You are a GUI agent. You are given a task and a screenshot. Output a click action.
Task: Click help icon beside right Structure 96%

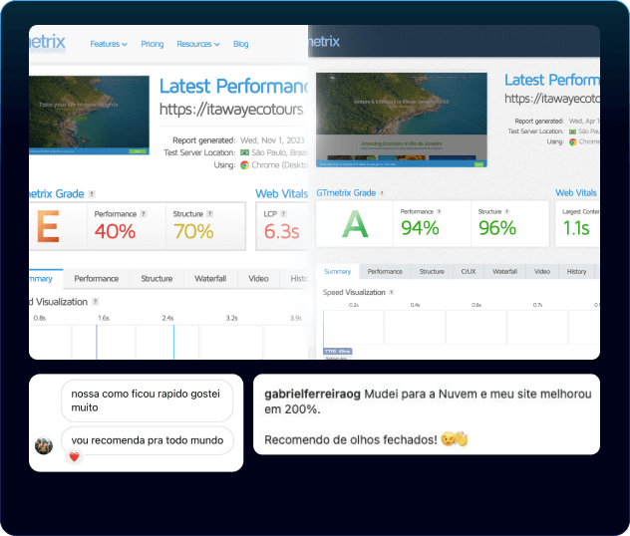[507, 211]
